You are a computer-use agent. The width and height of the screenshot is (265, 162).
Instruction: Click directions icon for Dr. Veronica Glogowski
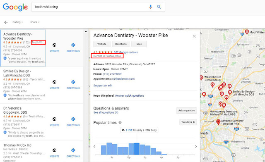[73, 119]
